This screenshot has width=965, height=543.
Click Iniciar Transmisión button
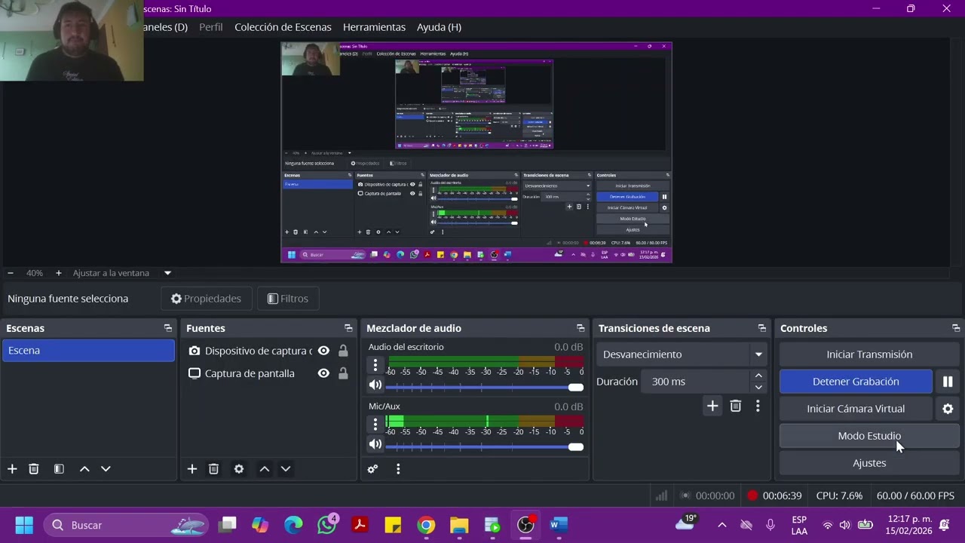[x=869, y=354]
